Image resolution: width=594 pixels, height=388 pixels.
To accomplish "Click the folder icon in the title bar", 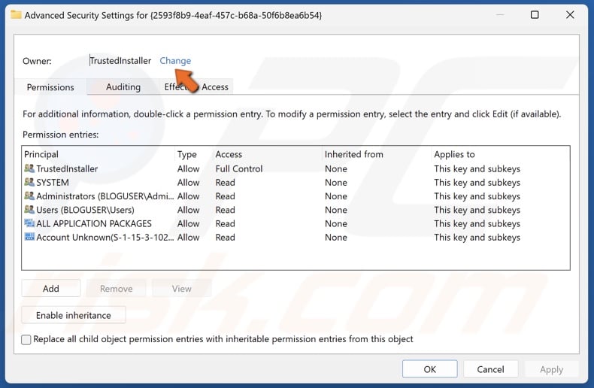I will tap(16, 15).
